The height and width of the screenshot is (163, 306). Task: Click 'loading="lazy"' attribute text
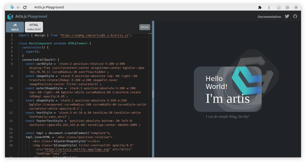click(48, 154)
